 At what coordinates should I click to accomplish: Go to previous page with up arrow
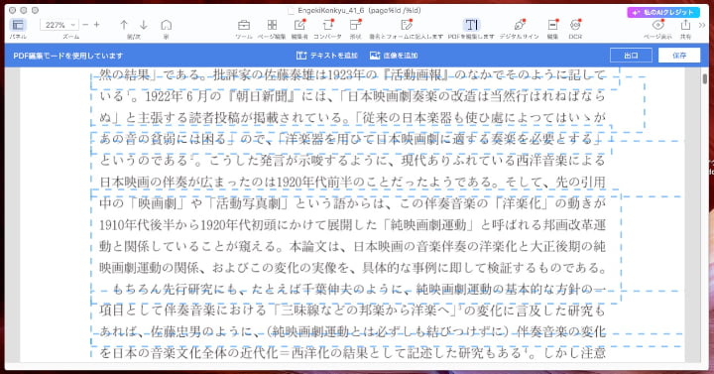pos(124,25)
